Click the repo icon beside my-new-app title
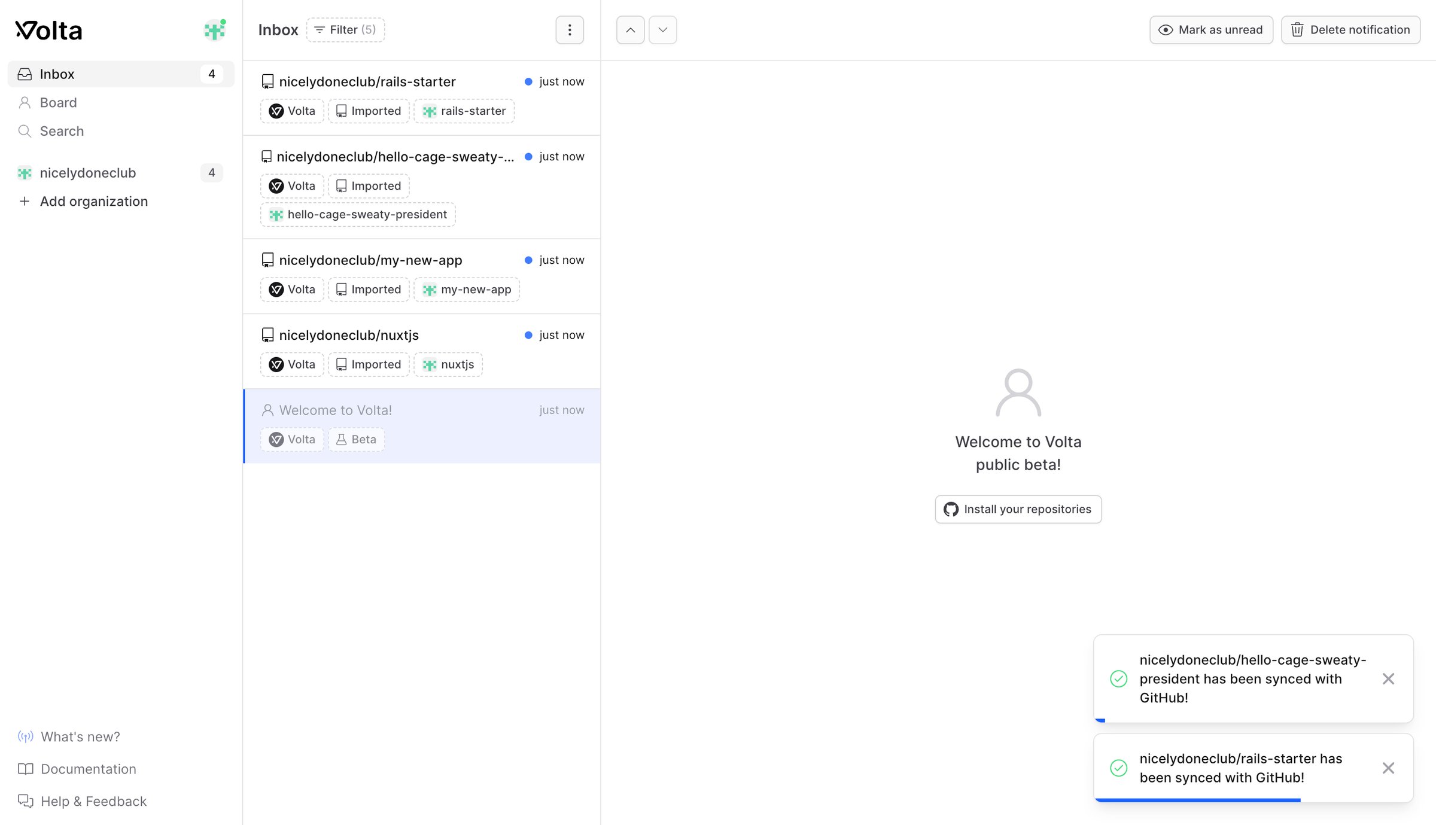This screenshot has width=1436, height=825. pos(267,260)
